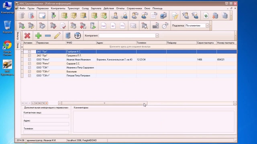Open the 'ТТН' waybill document icon
The image size is (257, 144).
[x=122, y=26]
